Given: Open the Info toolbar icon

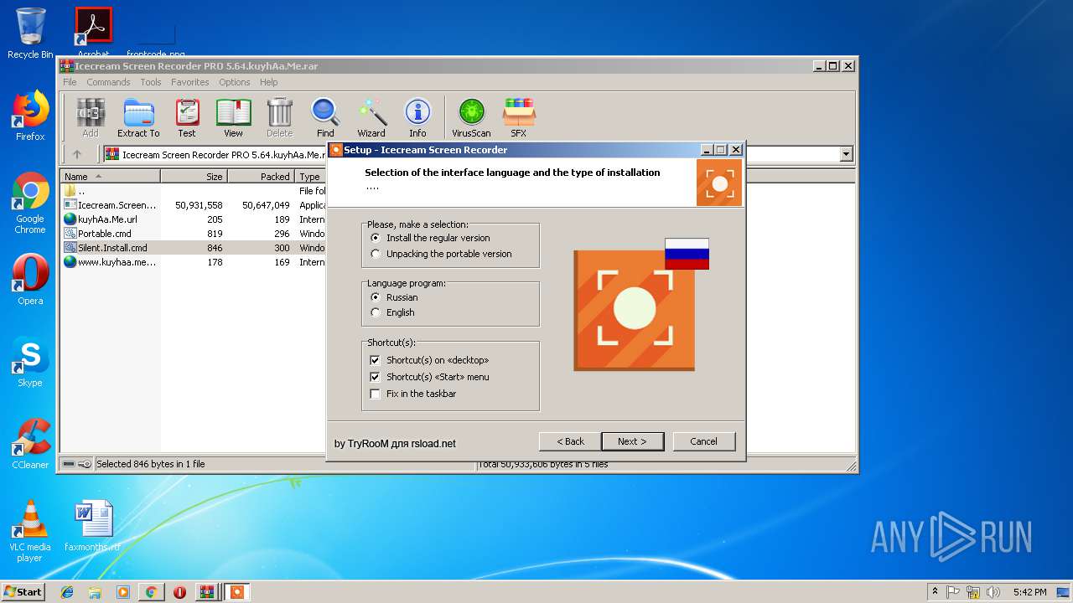Looking at the screenshot, I should point(417,117).
